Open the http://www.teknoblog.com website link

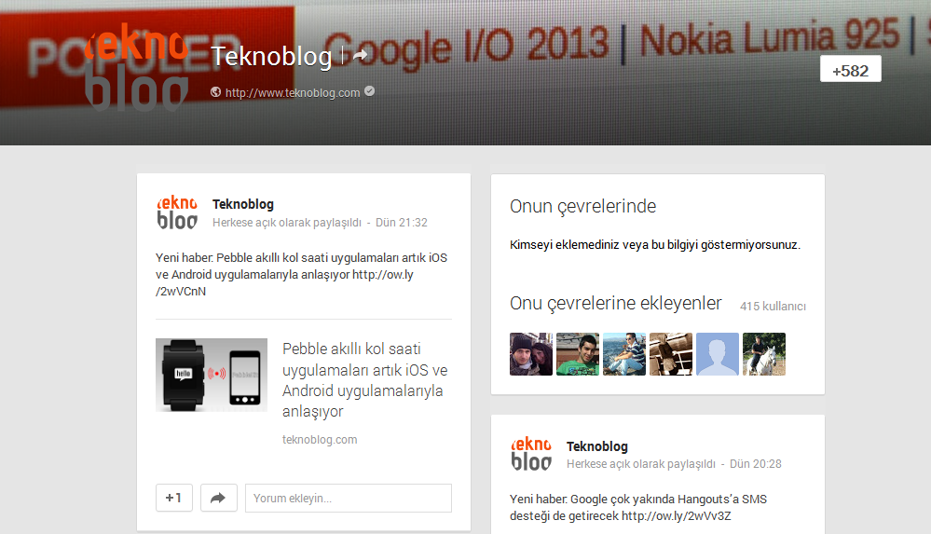pos(293,92)
